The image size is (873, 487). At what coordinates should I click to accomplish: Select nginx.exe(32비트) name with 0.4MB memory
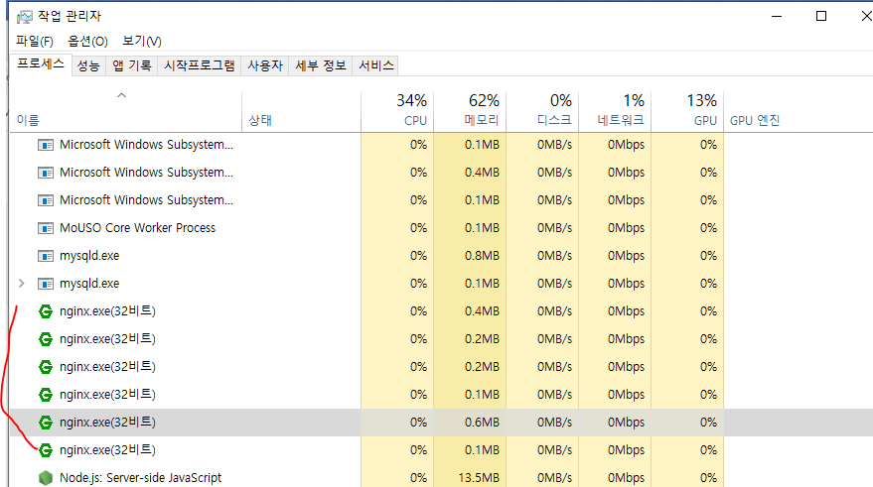(x=107, y=311)
